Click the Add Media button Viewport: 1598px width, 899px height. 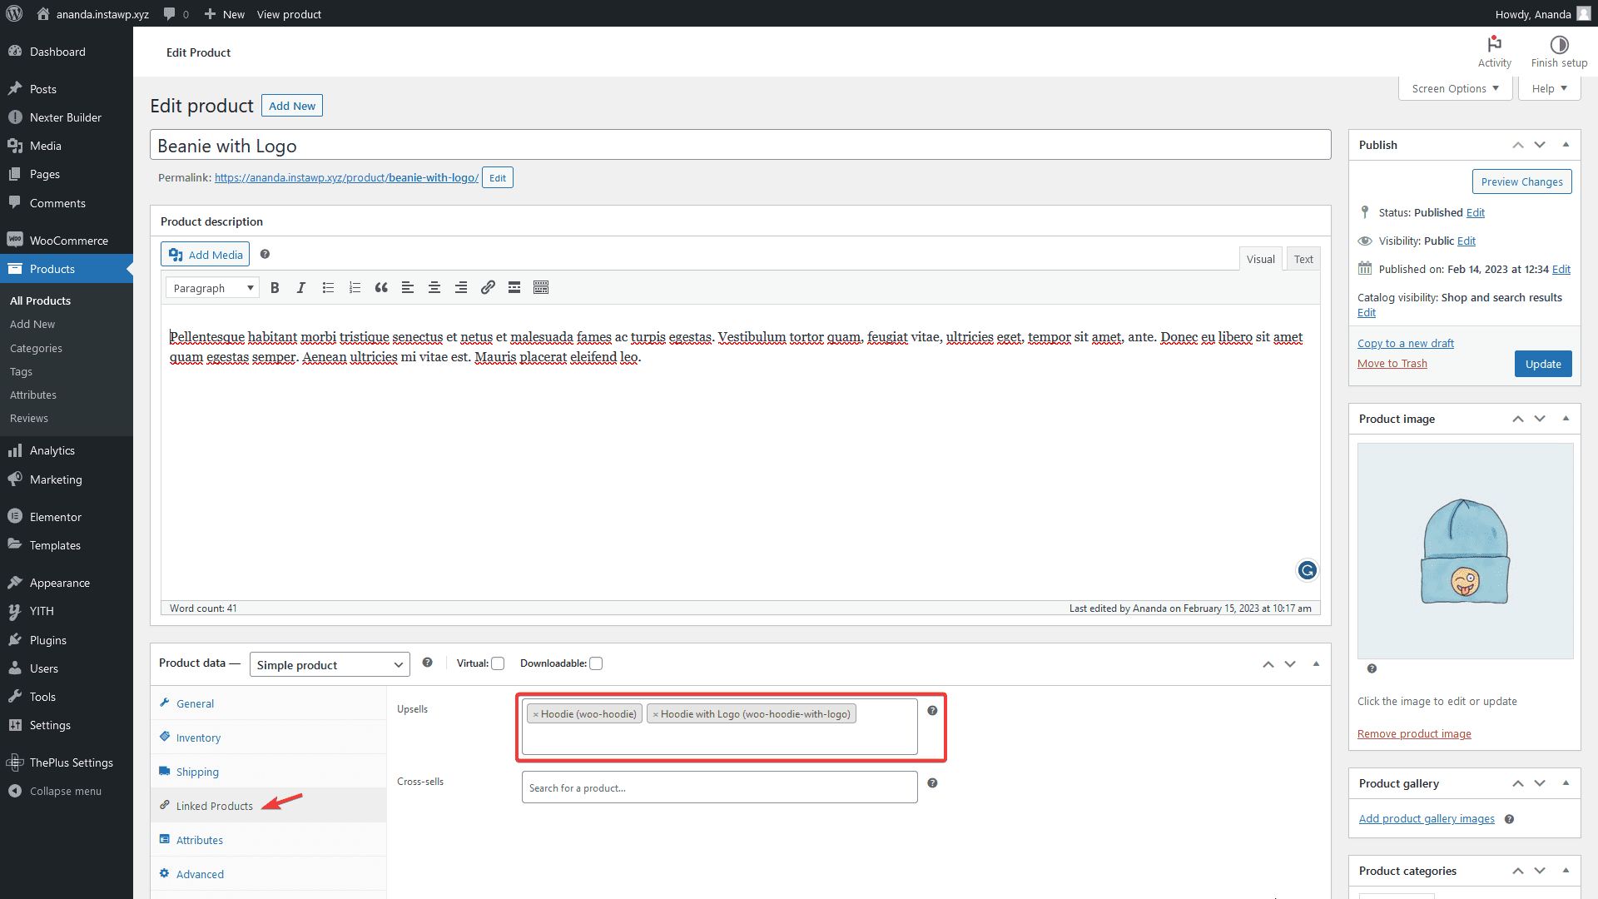[206, 255]
